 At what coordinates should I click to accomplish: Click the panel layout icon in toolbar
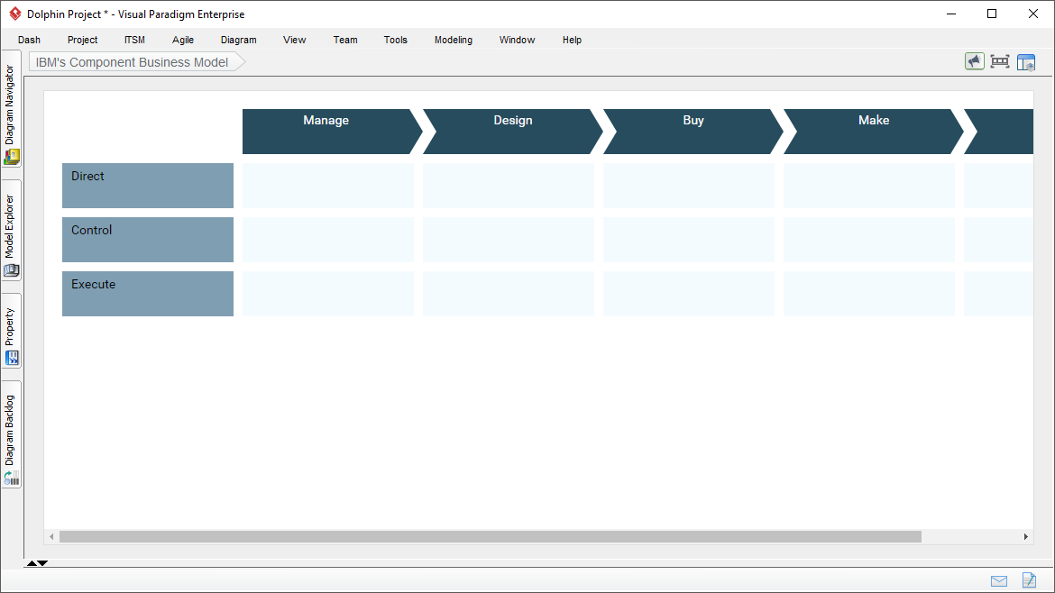tap(1026, 62)
